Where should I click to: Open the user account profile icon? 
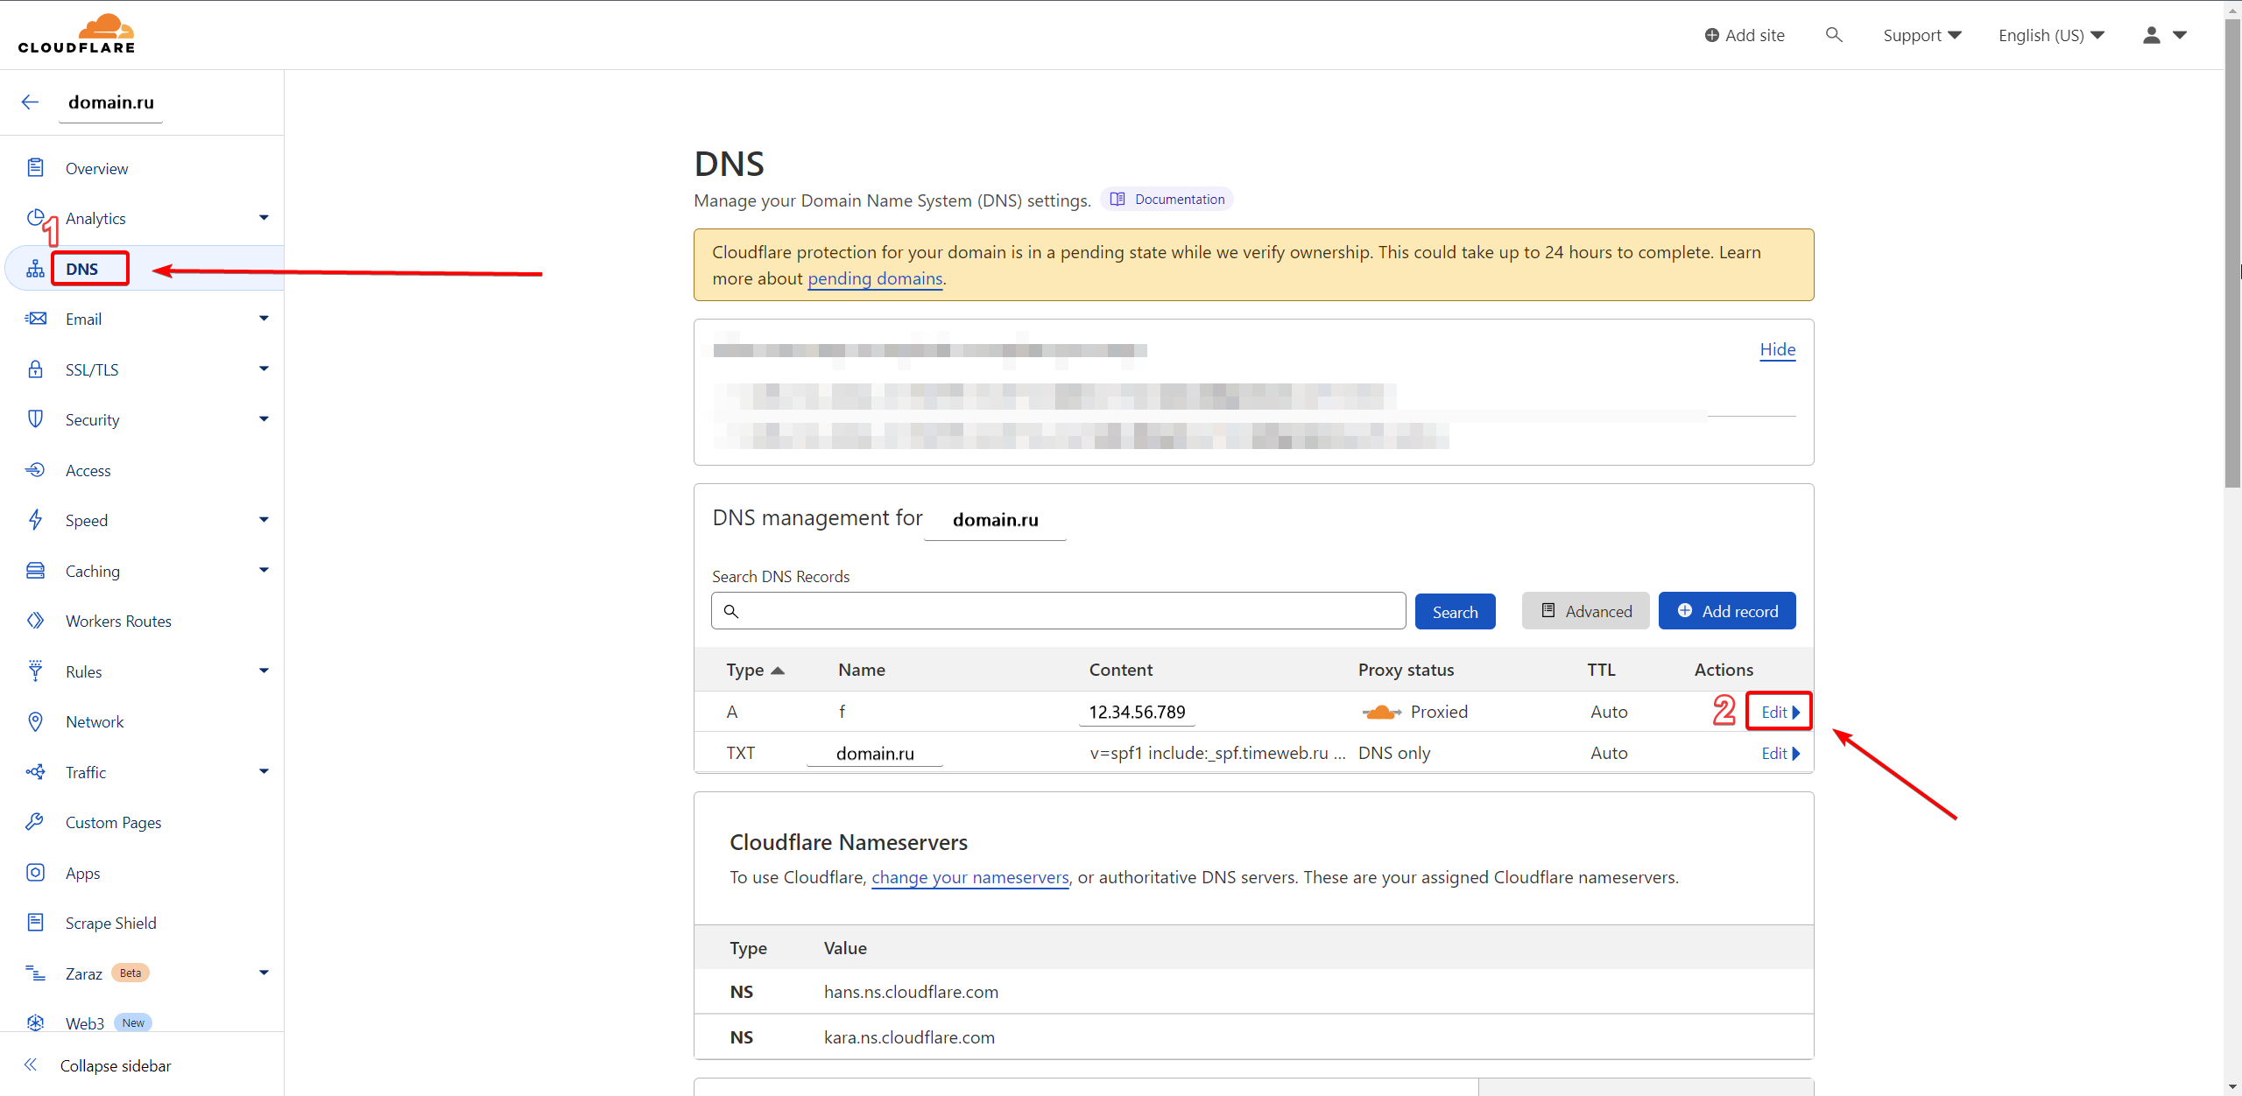coord(2151,35)
